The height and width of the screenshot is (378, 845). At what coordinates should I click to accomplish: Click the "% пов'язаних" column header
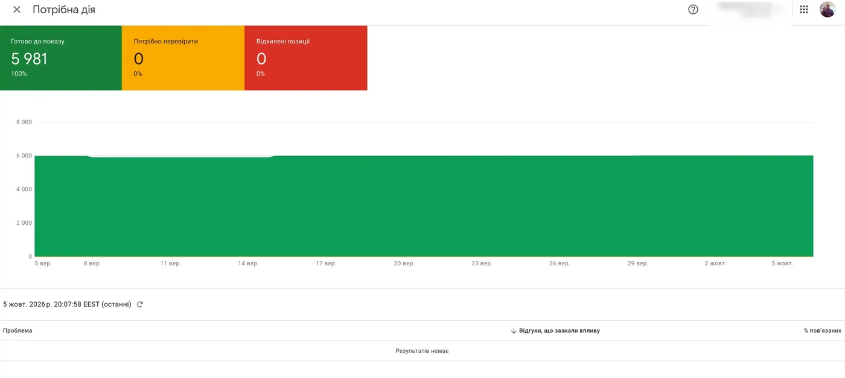(x=822, y=331)
